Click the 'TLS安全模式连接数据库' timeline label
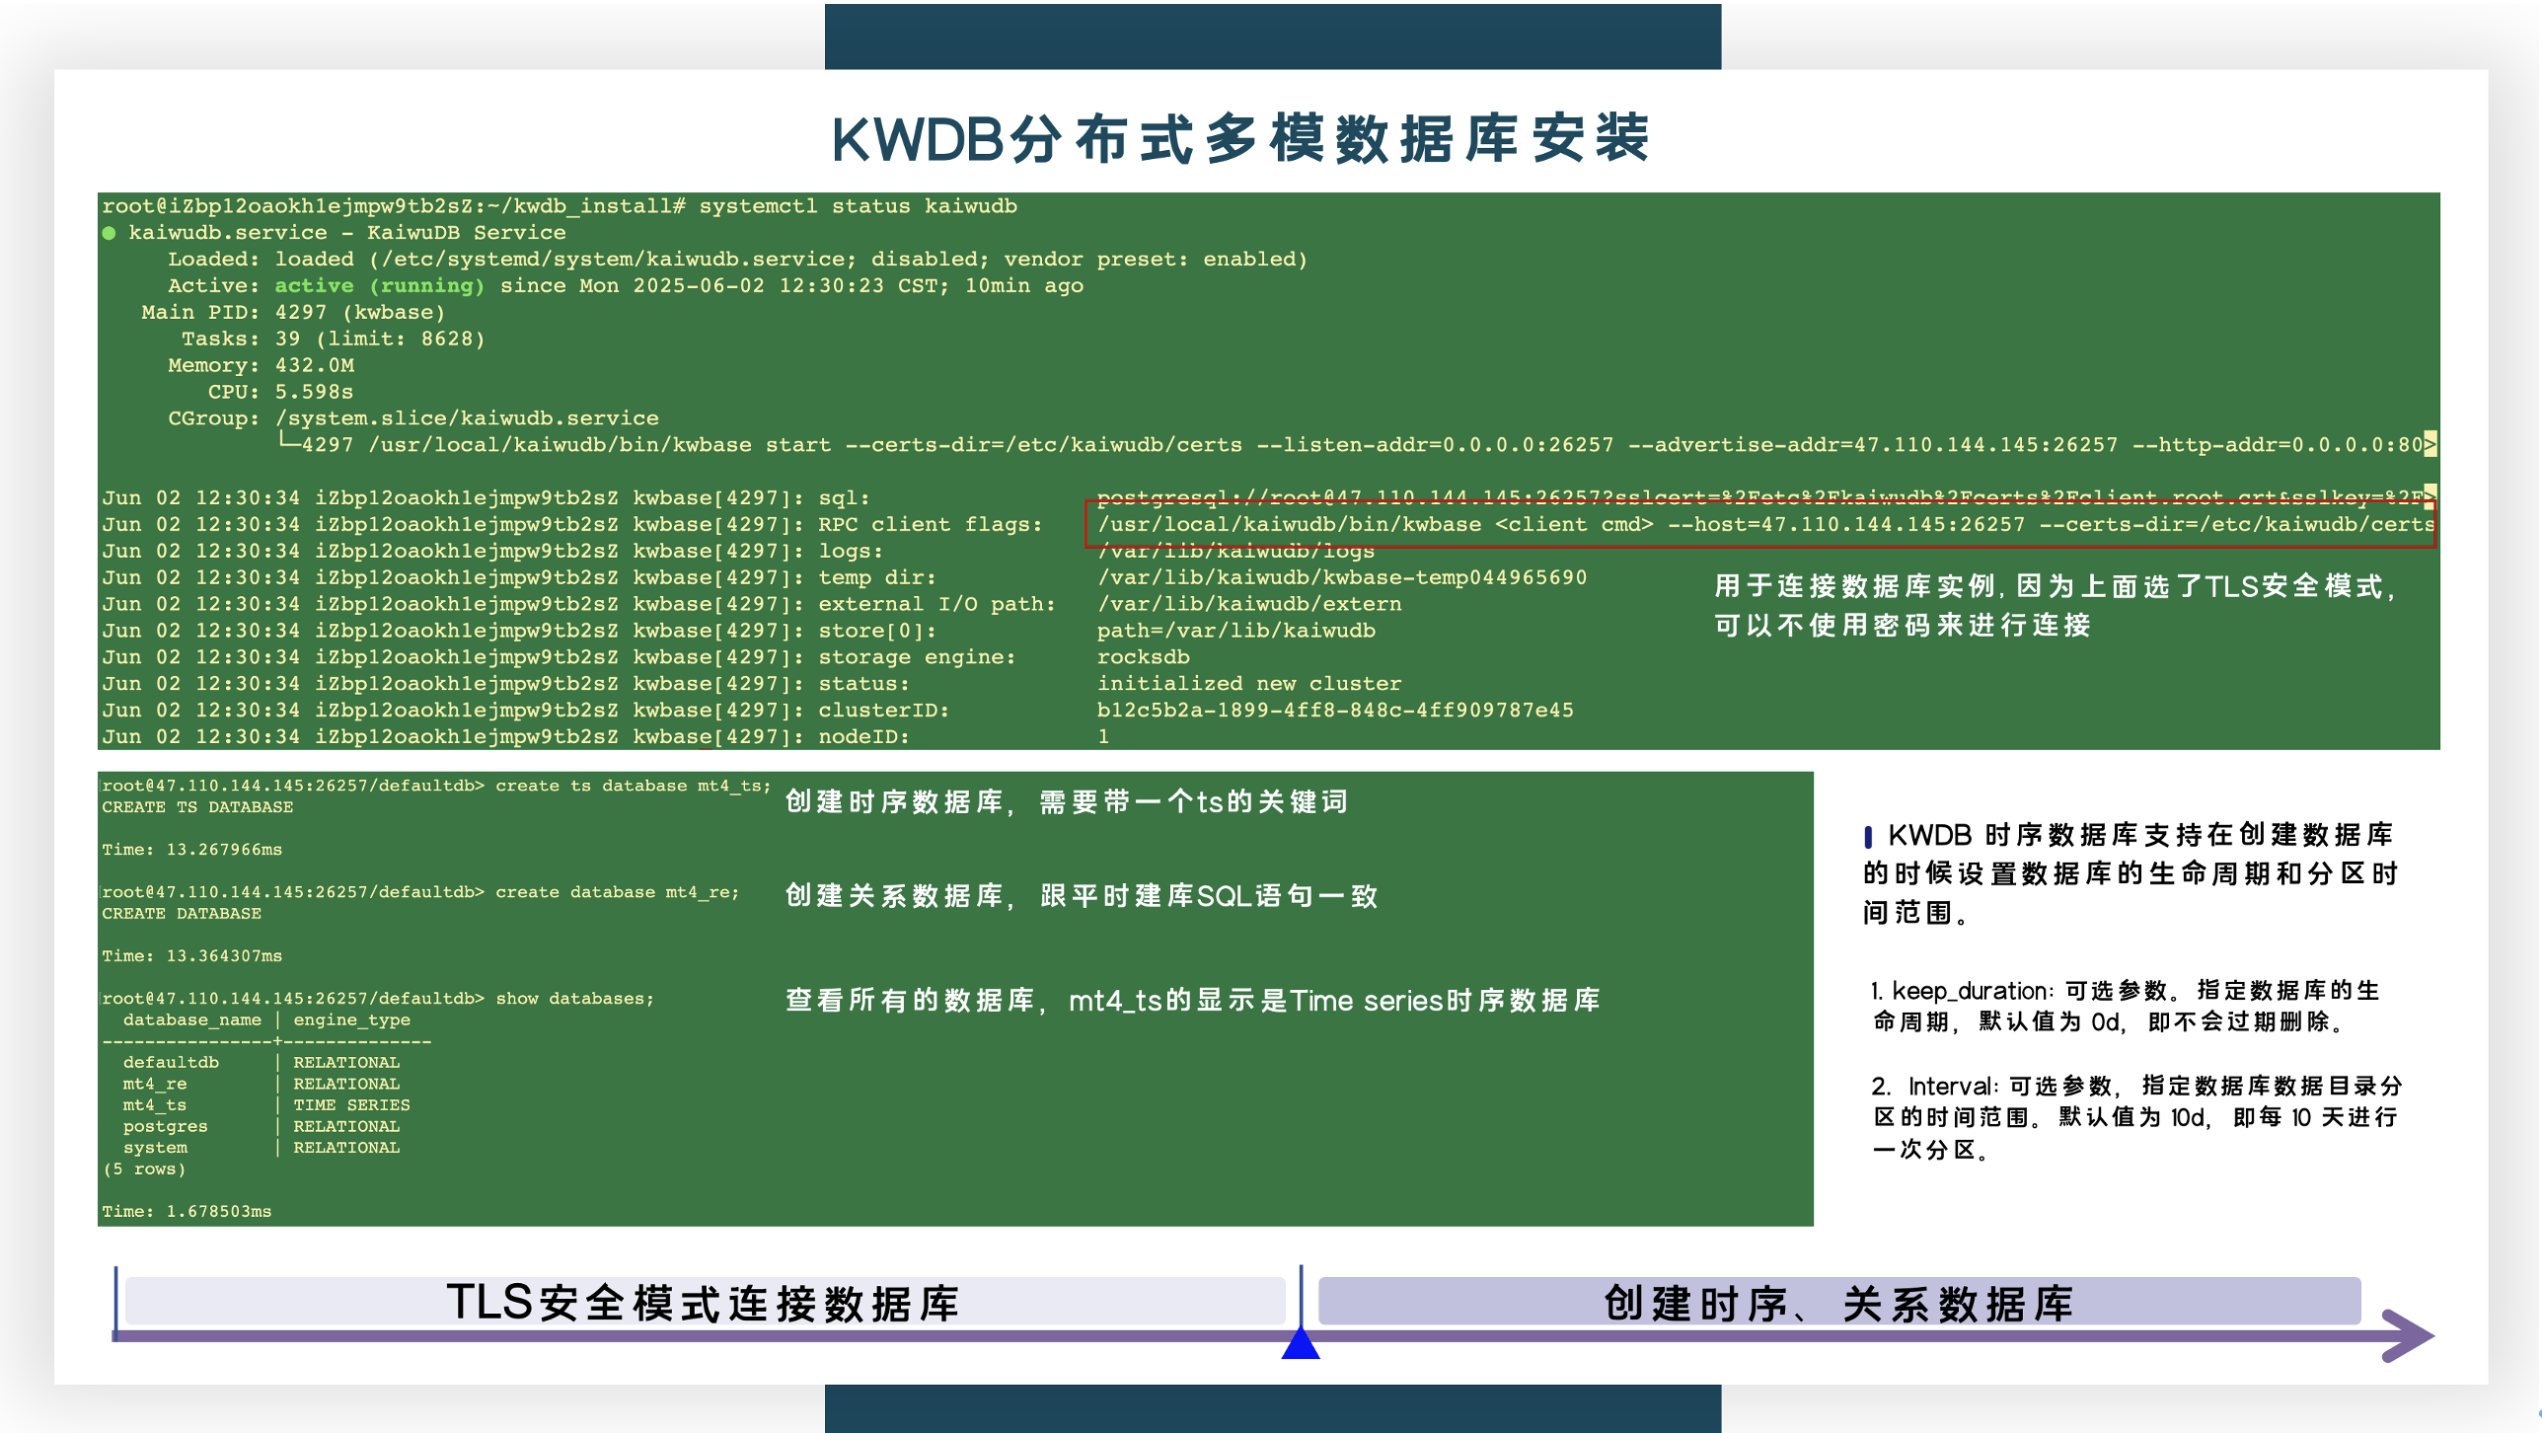 [x=705, y=1303]
